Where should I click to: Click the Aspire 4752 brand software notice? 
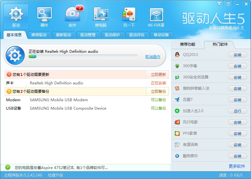(x=86, y=167)
